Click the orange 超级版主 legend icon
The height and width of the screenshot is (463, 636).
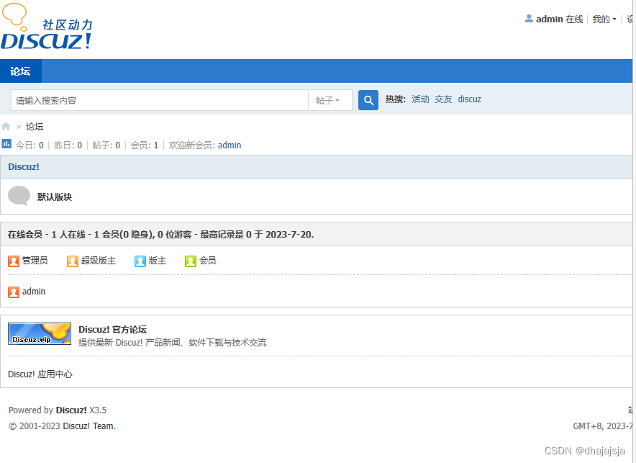[x=73, y=261]
